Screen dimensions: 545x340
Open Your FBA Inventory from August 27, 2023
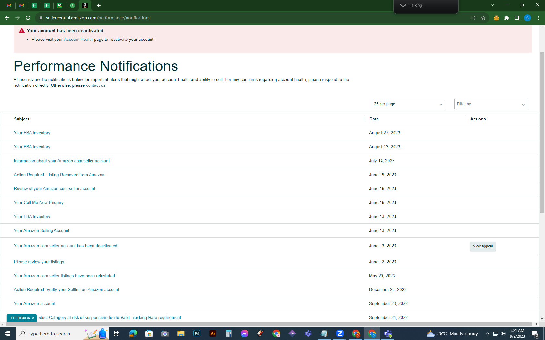[x=32, y=133]
